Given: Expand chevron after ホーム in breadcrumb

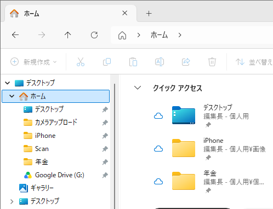Looking at the screenshot, I should pyautogui.click(x=180, y=35).
